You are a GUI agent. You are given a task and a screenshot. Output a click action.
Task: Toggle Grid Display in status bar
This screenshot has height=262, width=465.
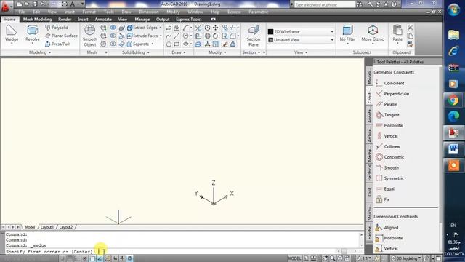pos(70,258)
